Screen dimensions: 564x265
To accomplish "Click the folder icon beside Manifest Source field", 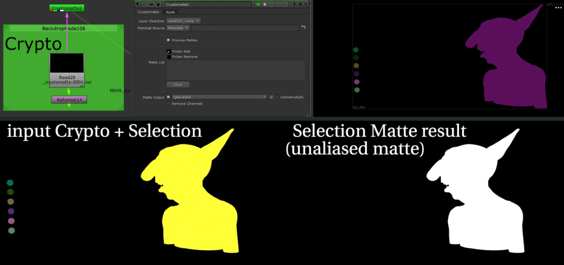I will (x=303, y=28).
